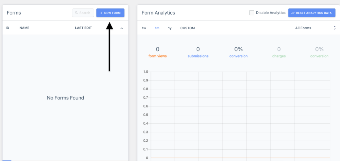The image size is (340, 161).
Task: Click the blue conversion stat label
Action: 238,56
